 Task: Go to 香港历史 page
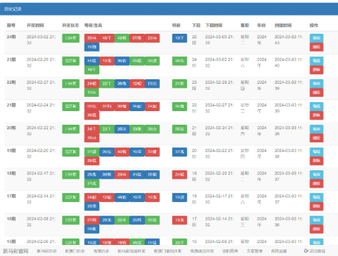(x=101, y=251)
